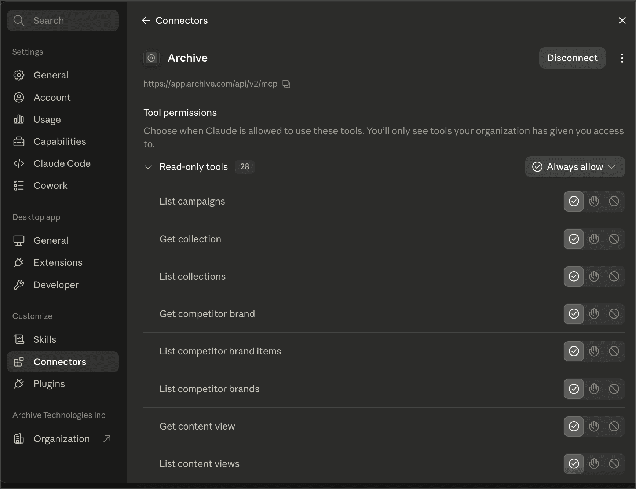Click the Extensions plug icon

coord(19,262)
